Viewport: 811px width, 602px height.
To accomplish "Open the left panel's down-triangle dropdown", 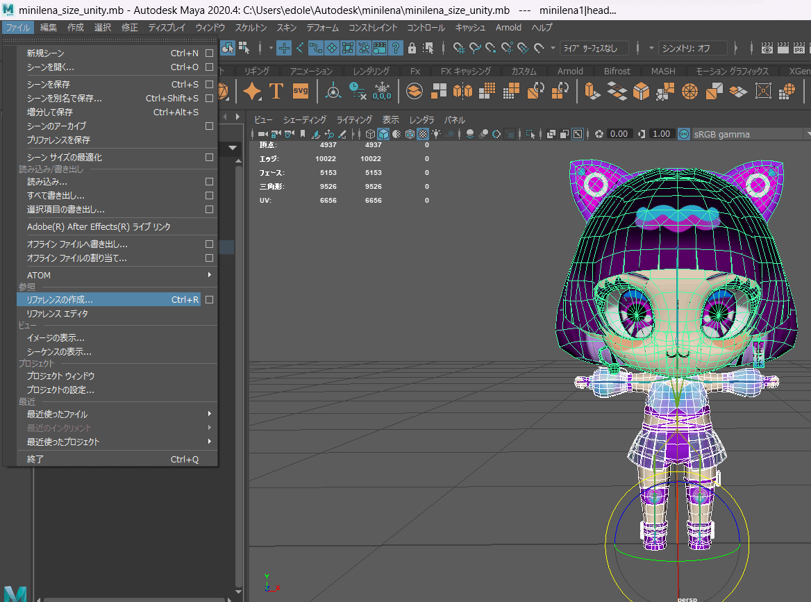I will click(x=233, y=148).
